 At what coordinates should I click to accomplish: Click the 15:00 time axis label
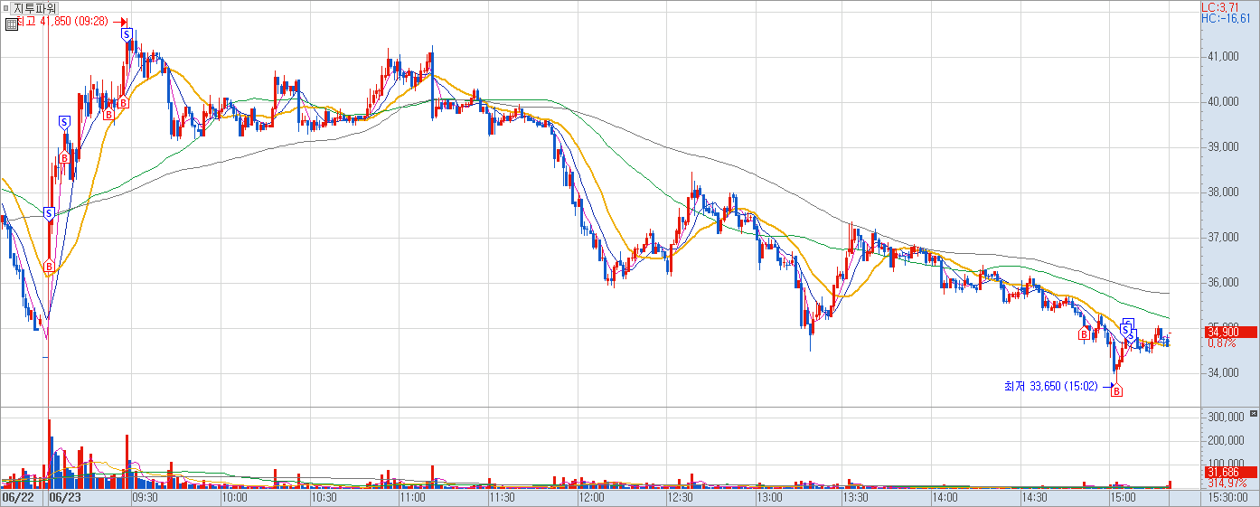click(x=1123, y=497)
